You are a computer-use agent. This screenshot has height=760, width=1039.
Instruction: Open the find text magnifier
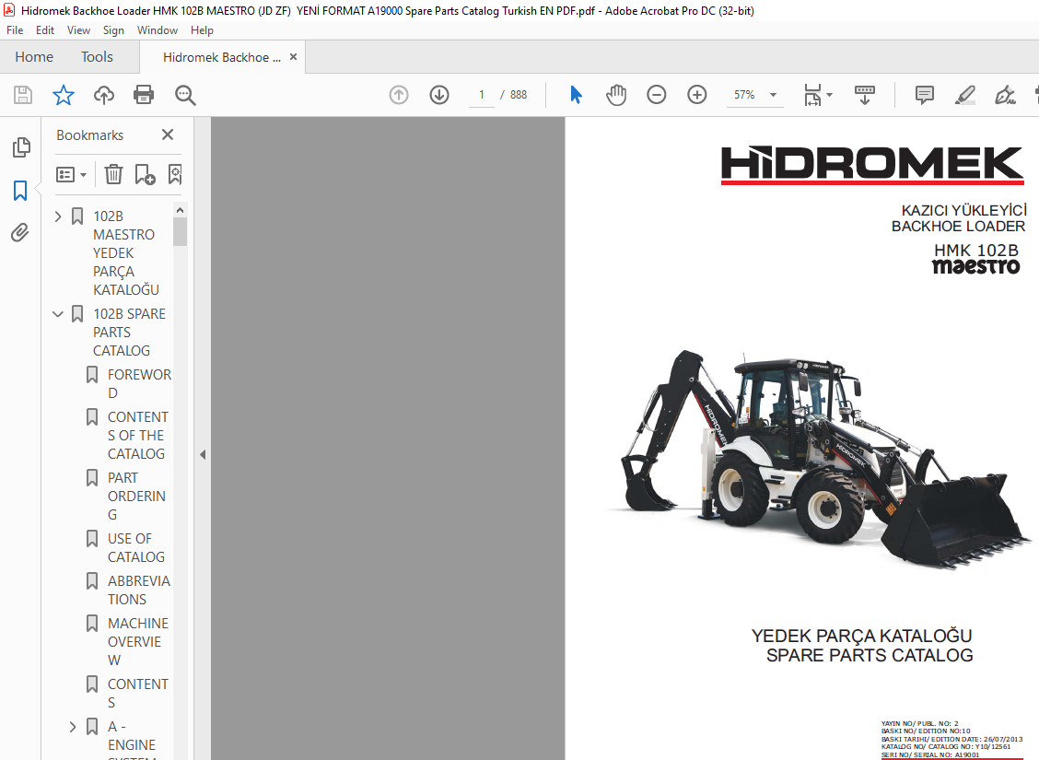185,96
